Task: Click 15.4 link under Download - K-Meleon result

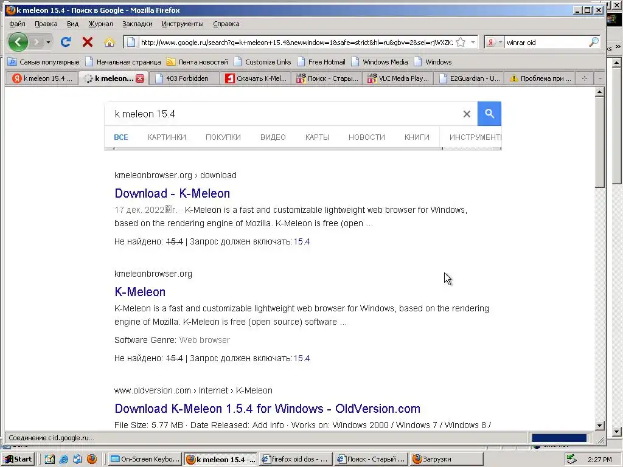Action: pyautogui.click(x=302, y=241)
